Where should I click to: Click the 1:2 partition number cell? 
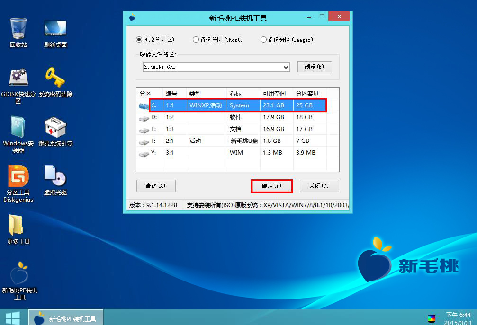tap(170, 117)
